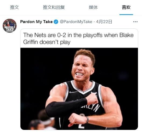Select the 媒体 tab

pyautogui.click(x=93, y=7)
